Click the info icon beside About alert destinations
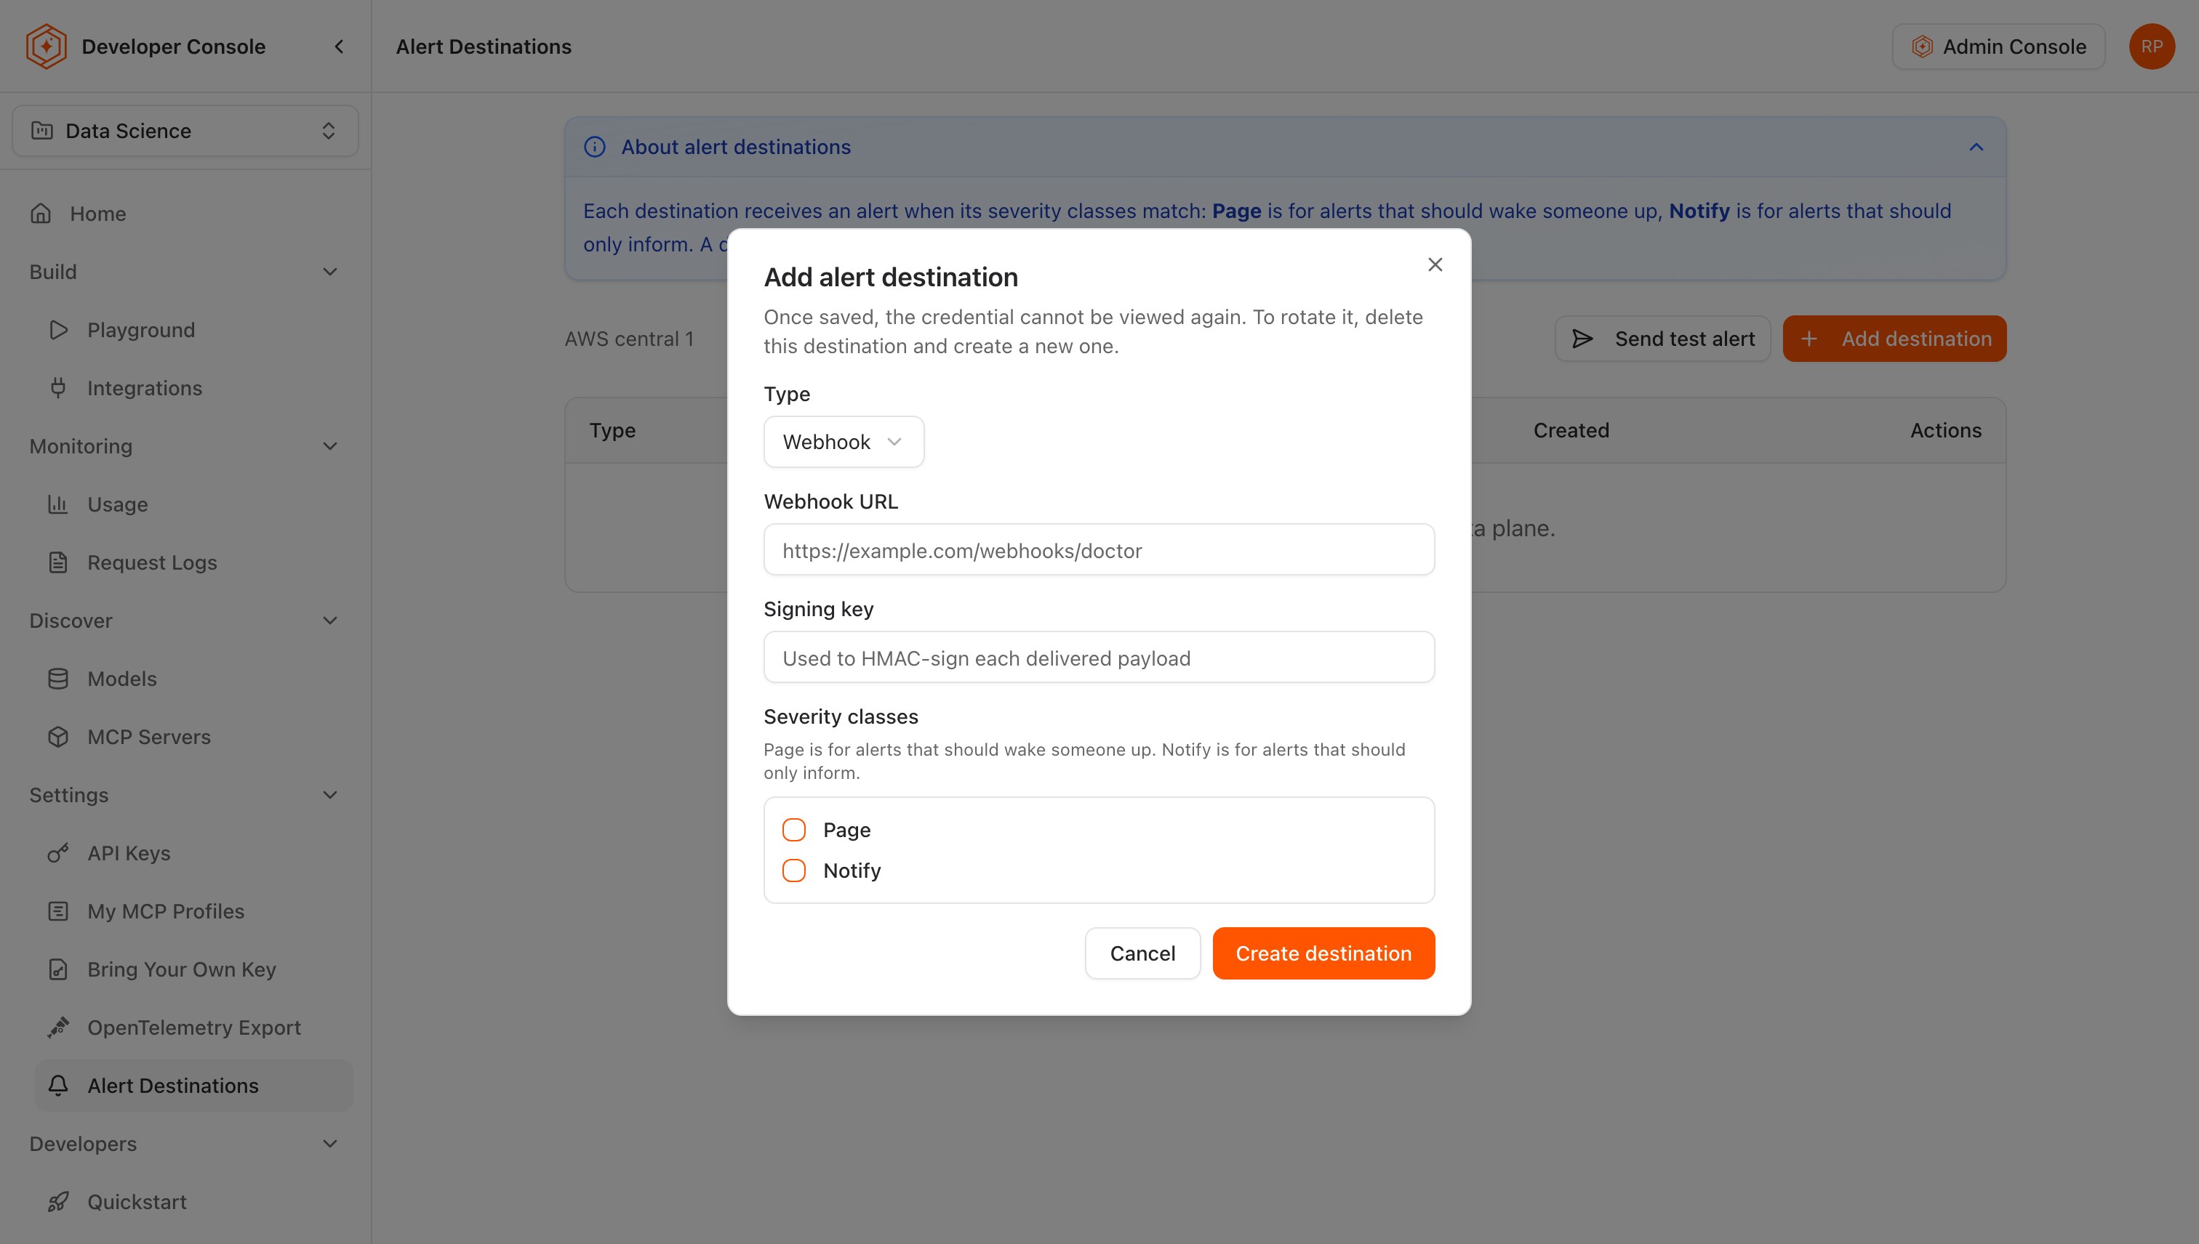Image resolution: width=2199 pixels, height=1244 pixels. tap(595, 147)
